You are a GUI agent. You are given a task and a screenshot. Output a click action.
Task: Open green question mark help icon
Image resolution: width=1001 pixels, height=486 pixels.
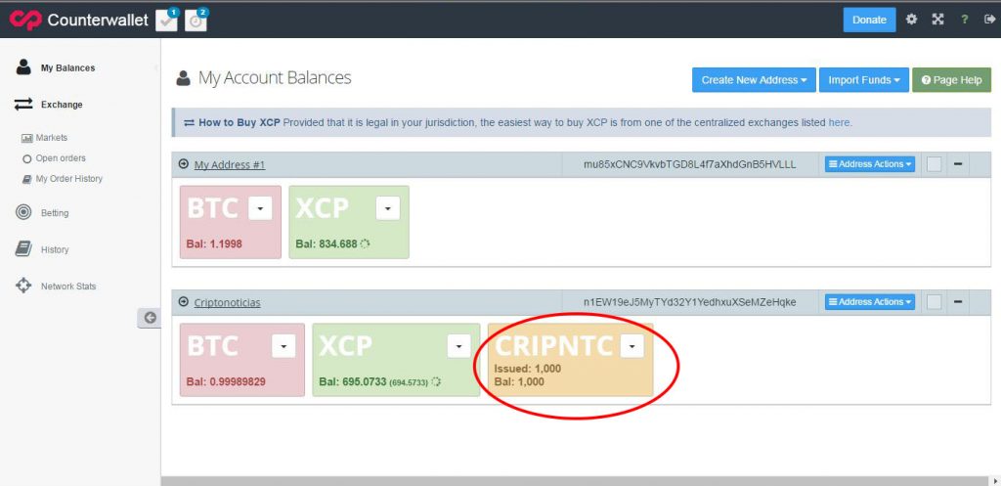click(965, 20)
